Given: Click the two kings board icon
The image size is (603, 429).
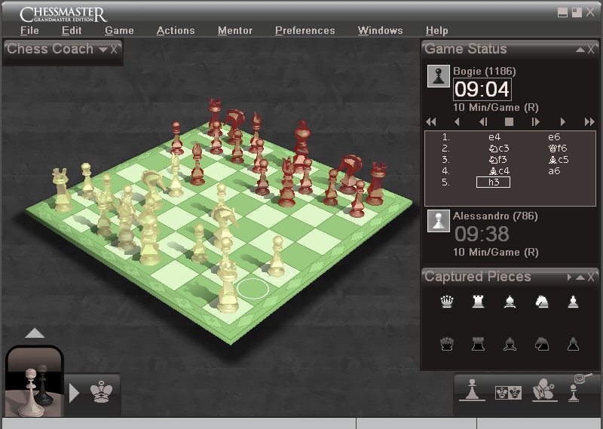Looking at the screenshot, I should [508, 393].
